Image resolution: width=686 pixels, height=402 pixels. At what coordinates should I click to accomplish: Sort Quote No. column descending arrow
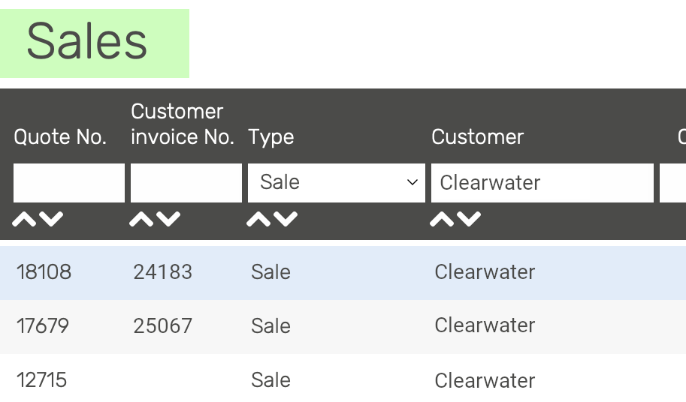tap(51, 220)
